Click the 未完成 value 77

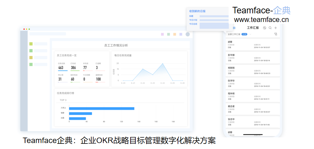(x=85, y=68)
